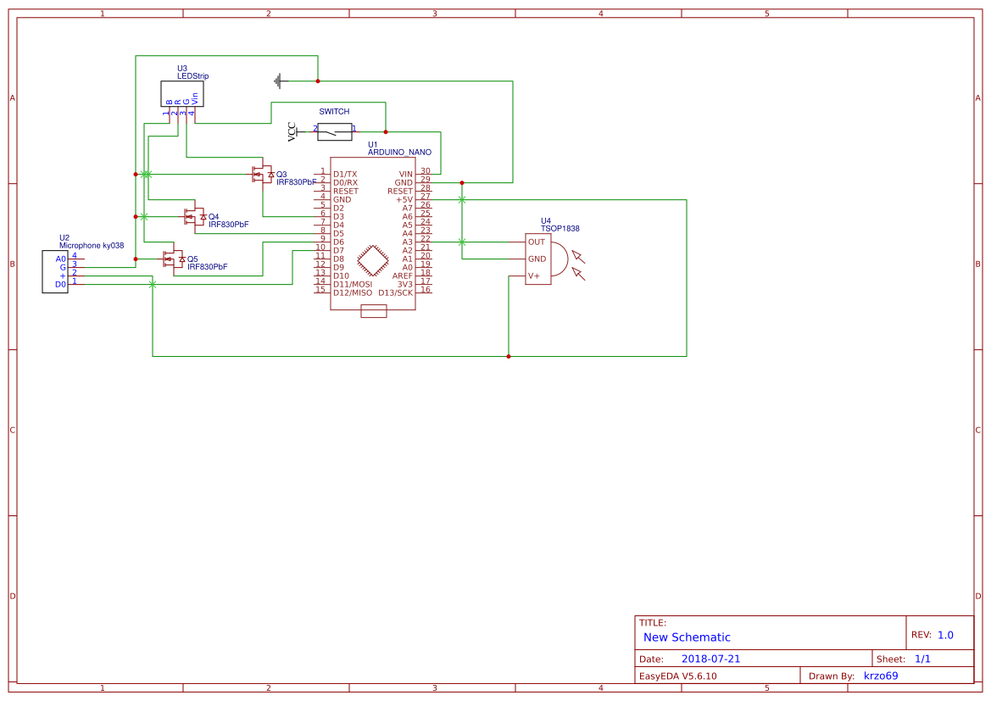Click the 3V3 pin label
Screen dimensions: 991x701
point(405,285)
